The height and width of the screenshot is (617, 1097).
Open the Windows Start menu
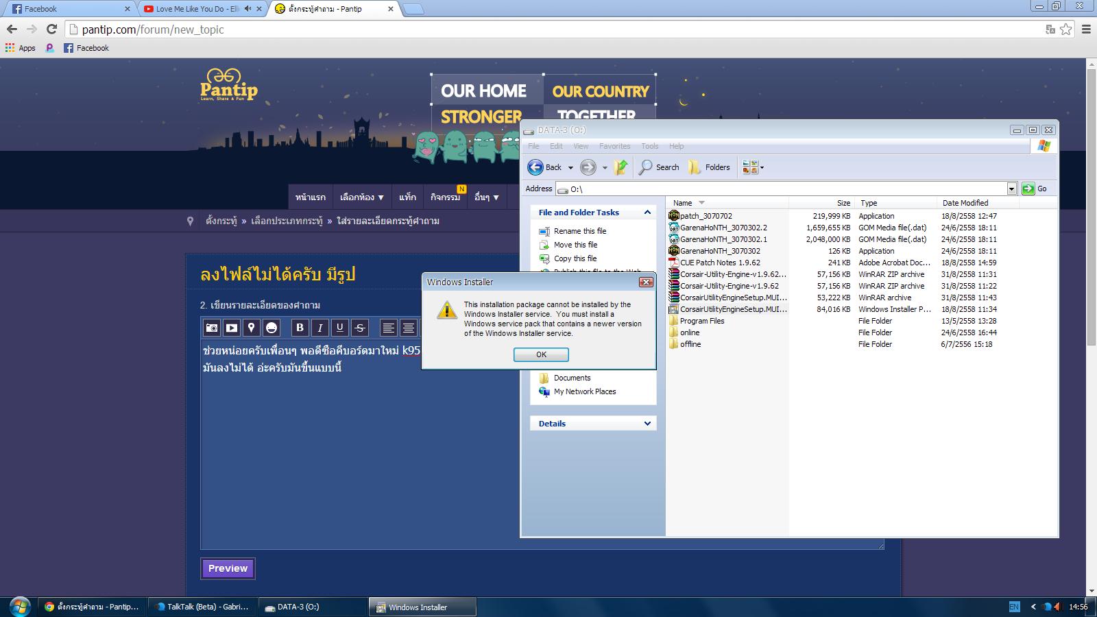19,606
